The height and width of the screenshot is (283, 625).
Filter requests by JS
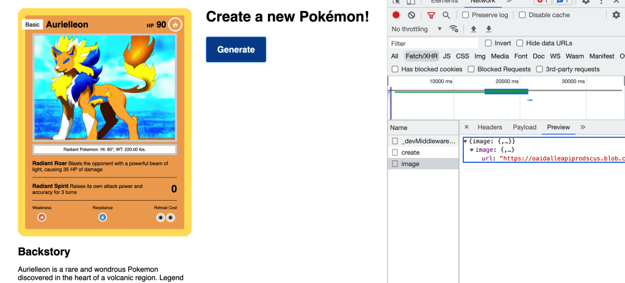pos(447,56)
